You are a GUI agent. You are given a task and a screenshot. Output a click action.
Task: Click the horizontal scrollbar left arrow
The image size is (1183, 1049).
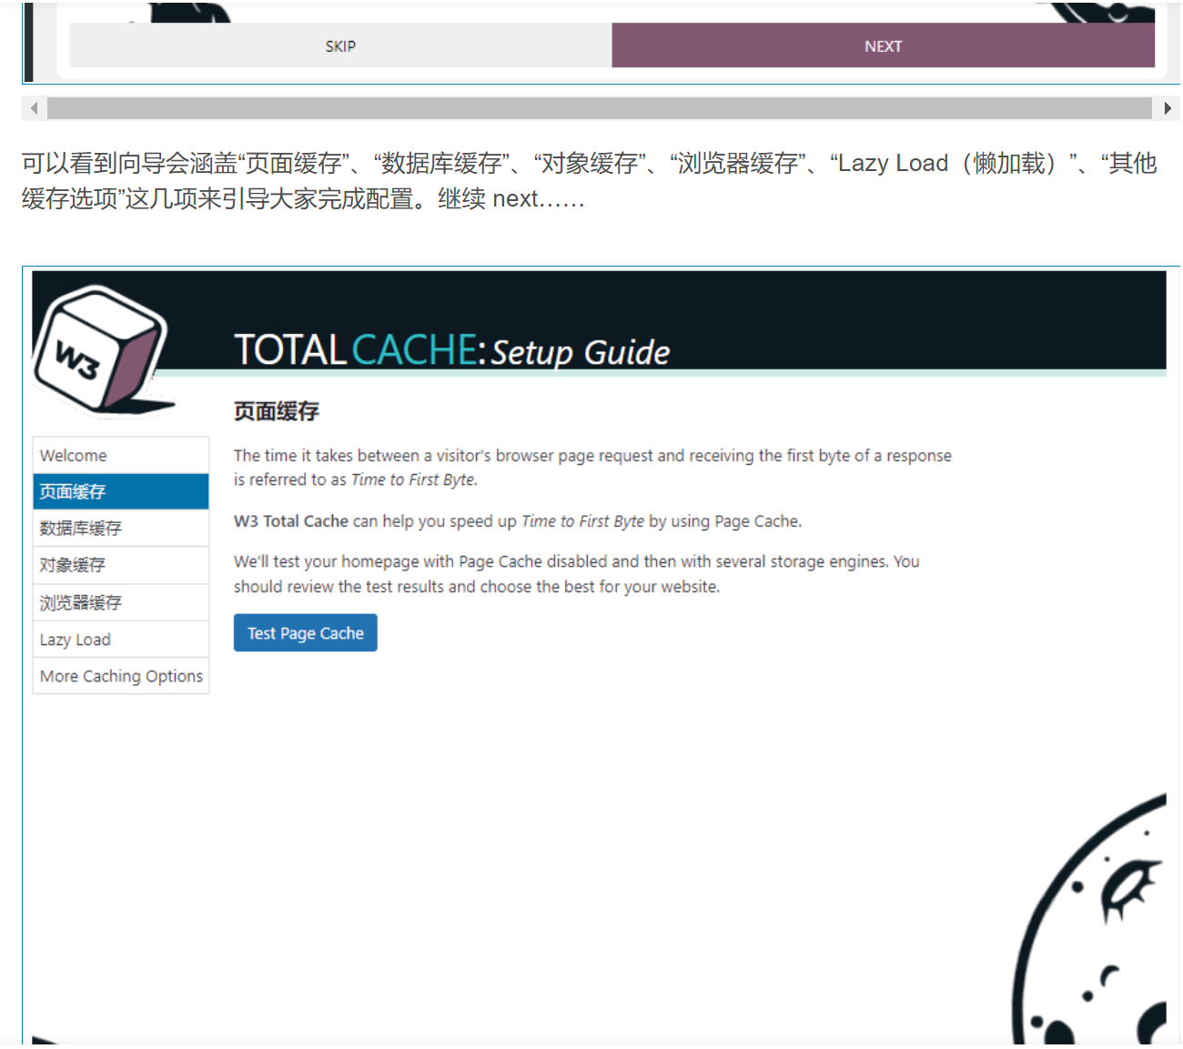click(35, 108)
